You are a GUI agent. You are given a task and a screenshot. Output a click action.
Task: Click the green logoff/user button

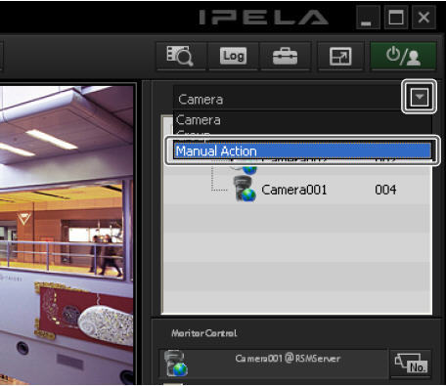[x=403, y=56]
